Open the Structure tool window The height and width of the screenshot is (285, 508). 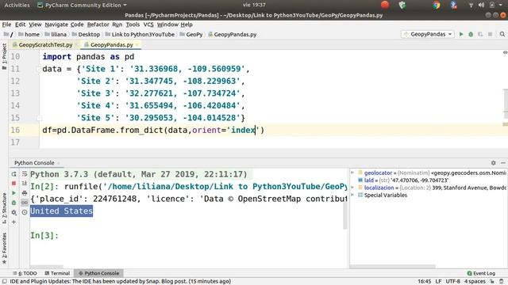(4, 208)
